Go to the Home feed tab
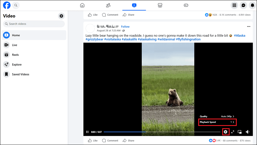 point(82,5)
